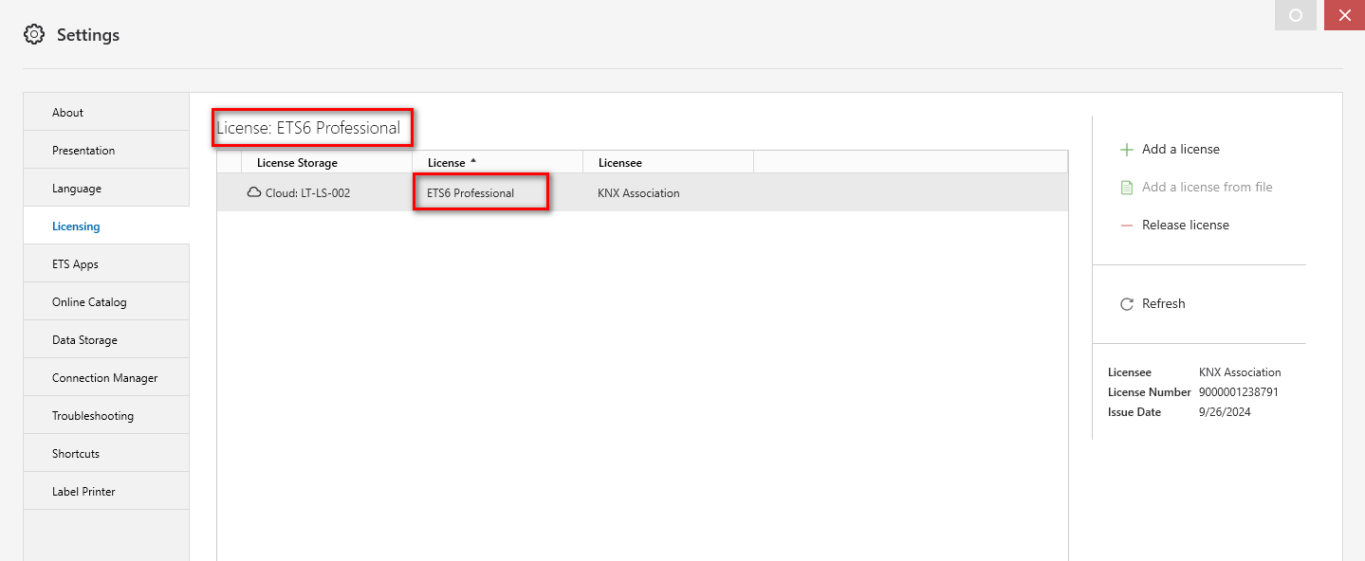Open the Online Catalog tab
This screenshot has height=561, width=1365.
click(x=106, y=301)
